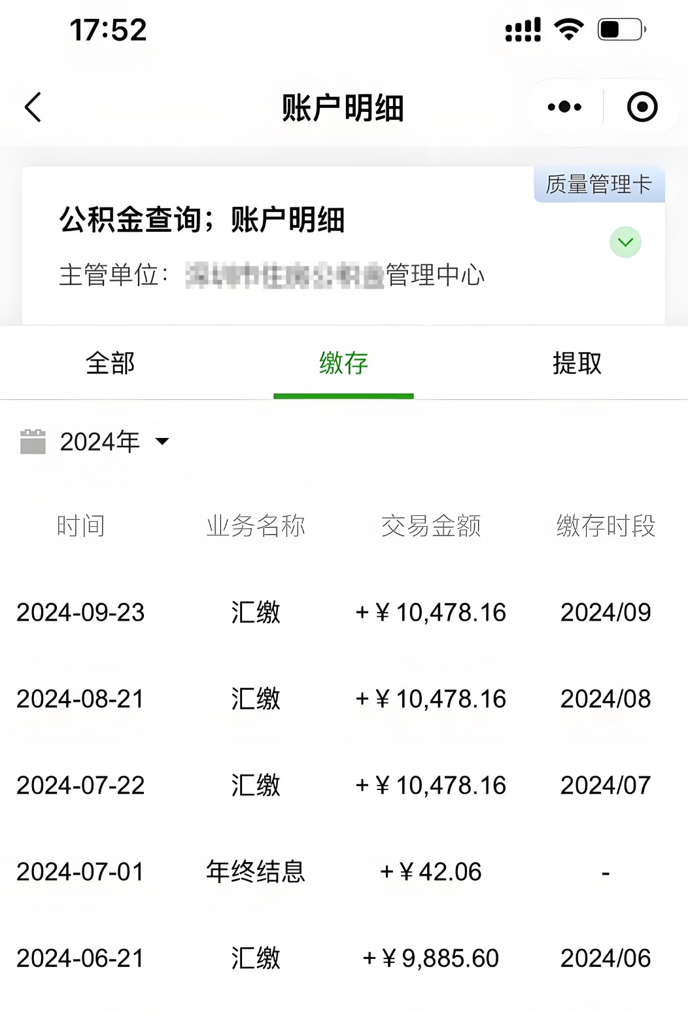Tap the mini program close target icon
Viewport: 688px width, 1012px height.
tap(642, 107)
